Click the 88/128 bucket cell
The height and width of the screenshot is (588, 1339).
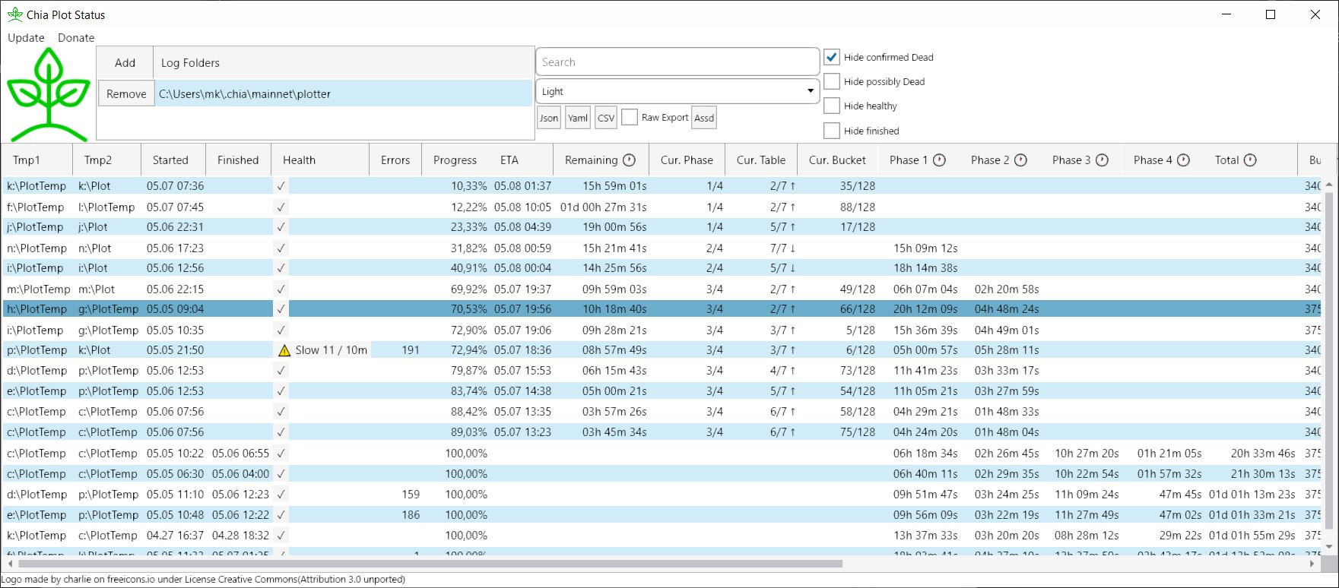pos(858,207)
